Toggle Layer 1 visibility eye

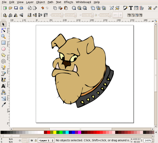coord(32,141)
